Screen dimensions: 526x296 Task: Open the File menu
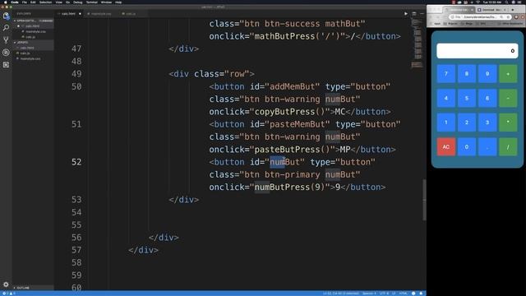25,2
